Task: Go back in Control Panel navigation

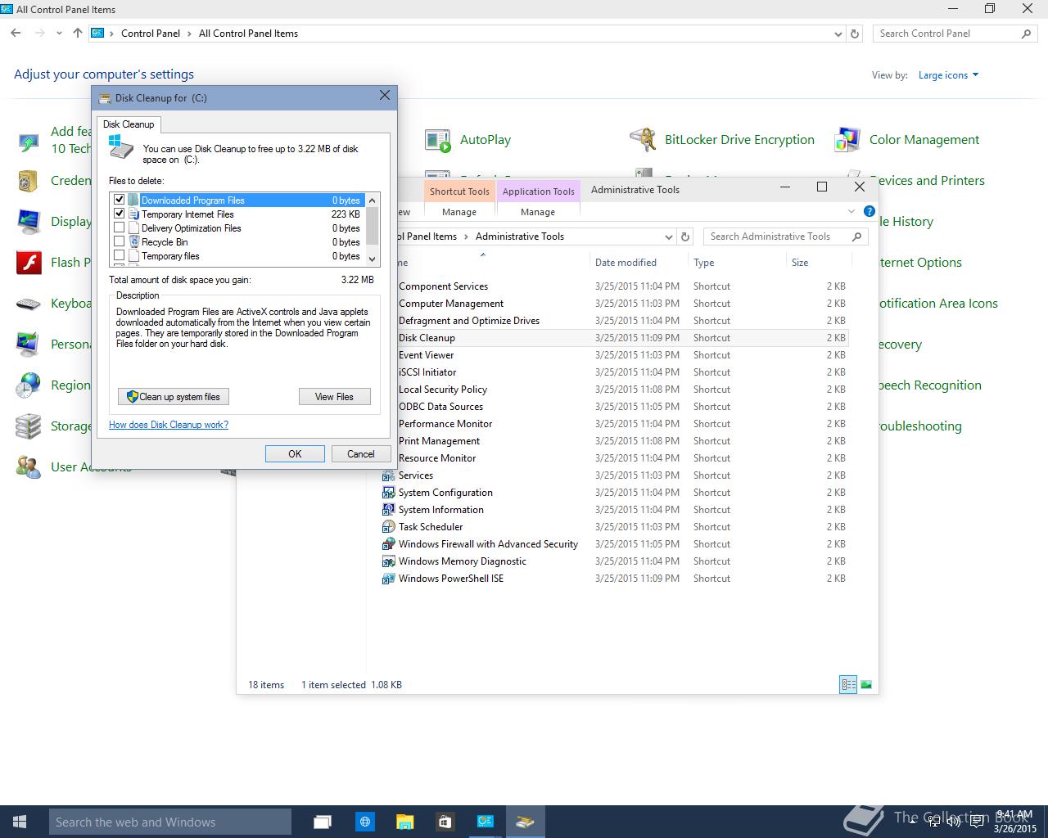Action: (x=16, y=34)
